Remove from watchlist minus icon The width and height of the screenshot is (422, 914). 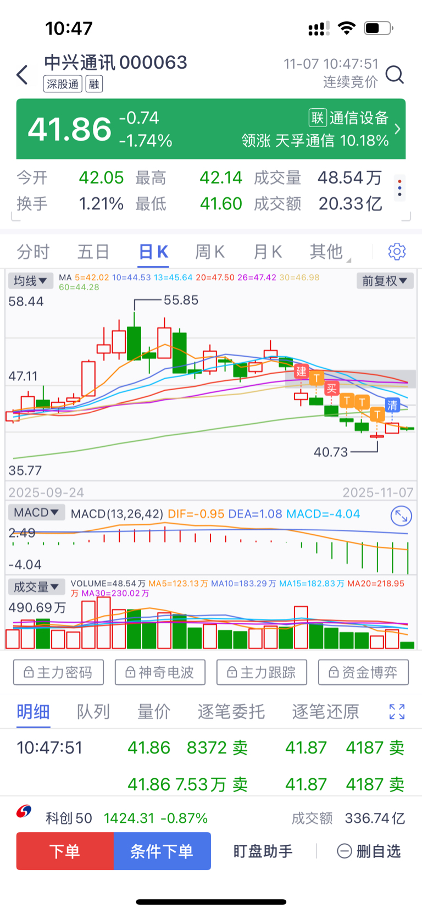click(344, 851)
